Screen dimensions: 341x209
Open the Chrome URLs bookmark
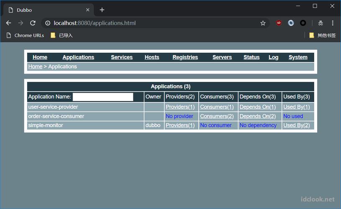25,36
